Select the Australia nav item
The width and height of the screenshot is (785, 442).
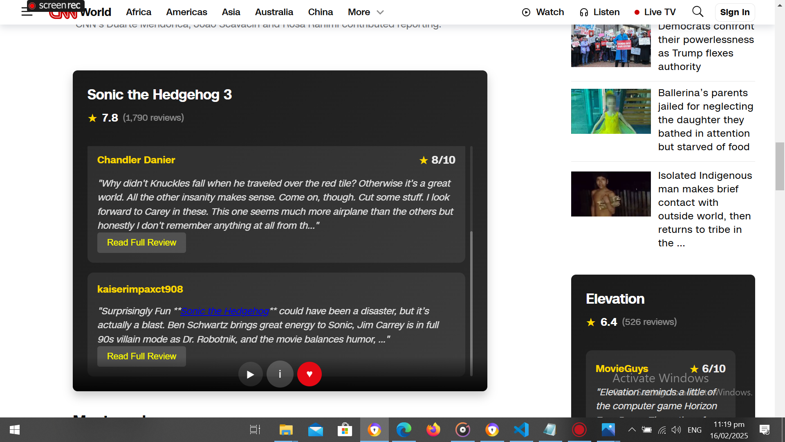click(x=274, y=12)
